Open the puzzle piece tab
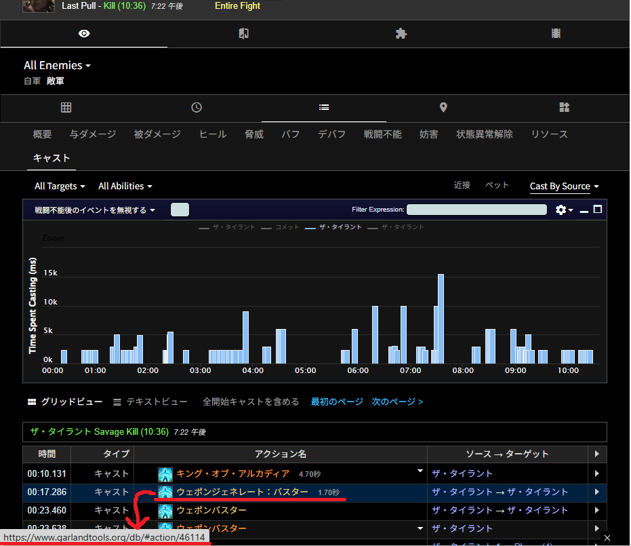This screenshot has width=631, height=546. (x=401, y=34)
